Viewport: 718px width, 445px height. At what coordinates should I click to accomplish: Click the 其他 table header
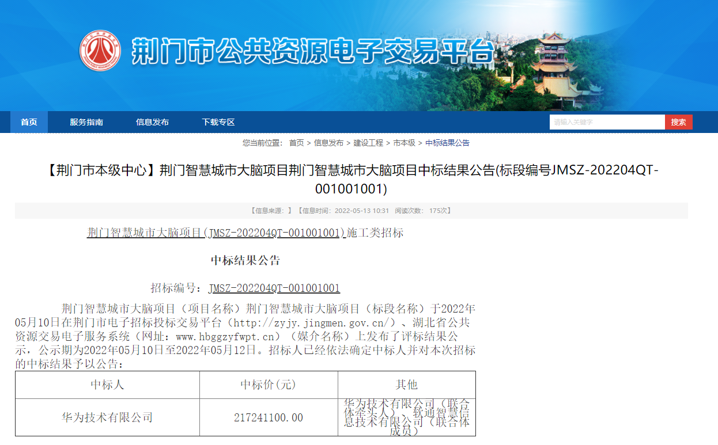pos(407,385)
